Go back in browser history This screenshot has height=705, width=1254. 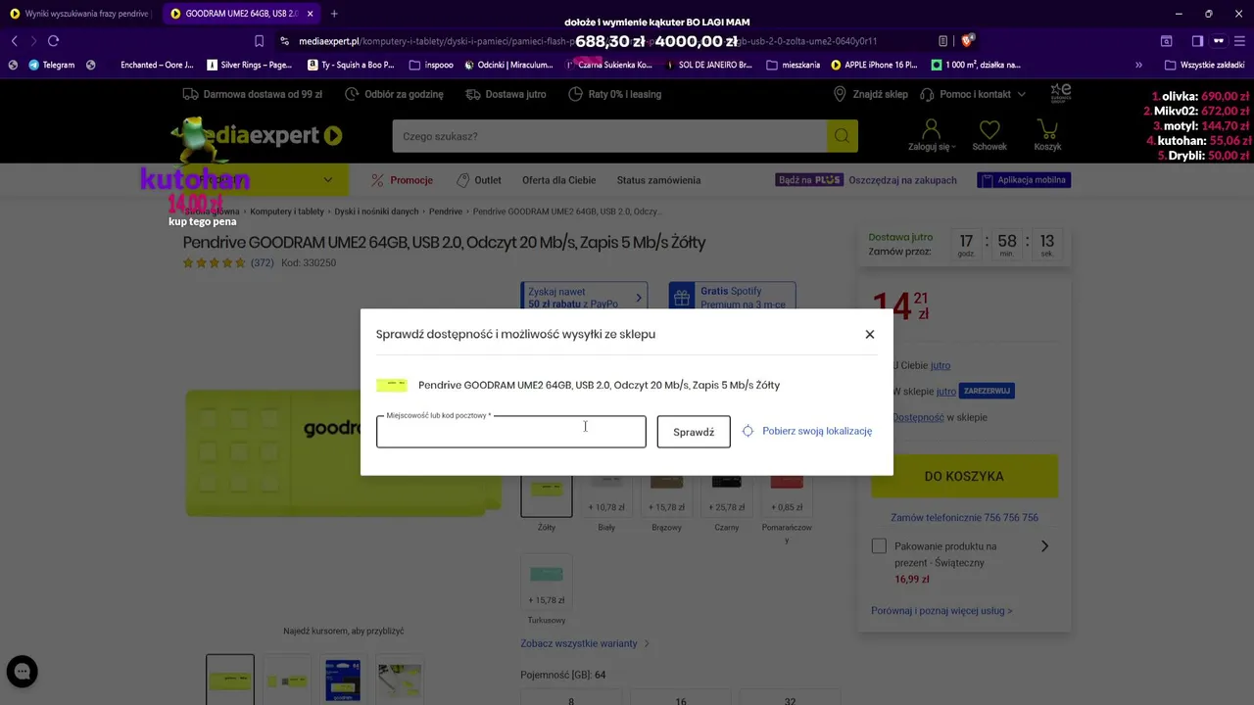[x=14, y=41]
